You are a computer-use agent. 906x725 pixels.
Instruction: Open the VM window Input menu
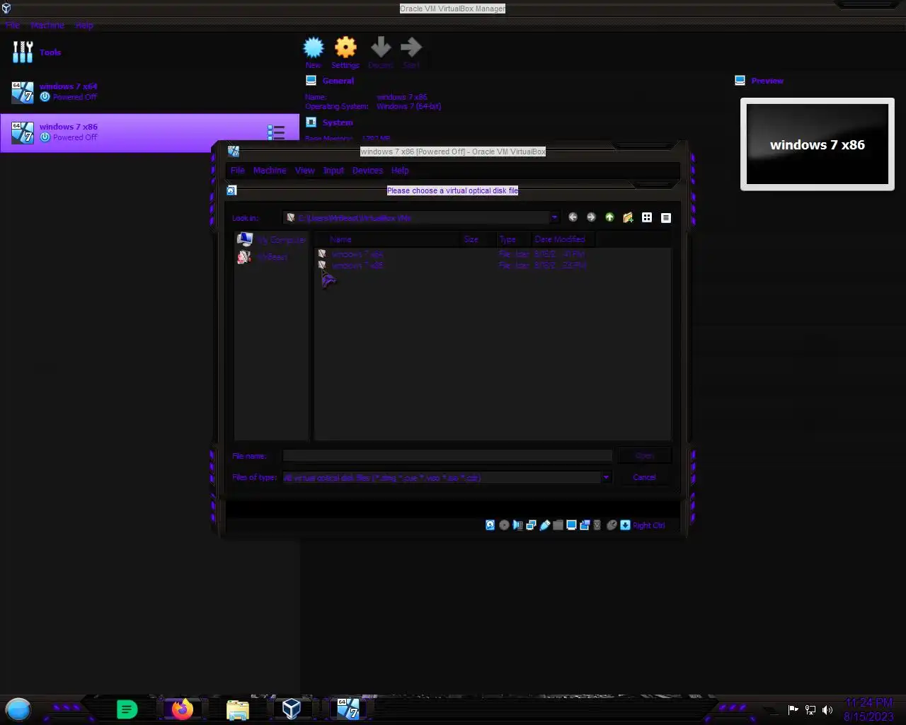[x=333, y=171]
